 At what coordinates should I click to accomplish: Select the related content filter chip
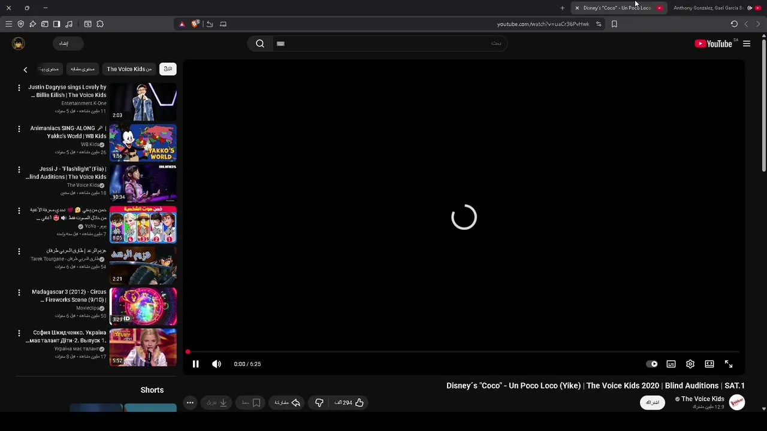[83, 69]
